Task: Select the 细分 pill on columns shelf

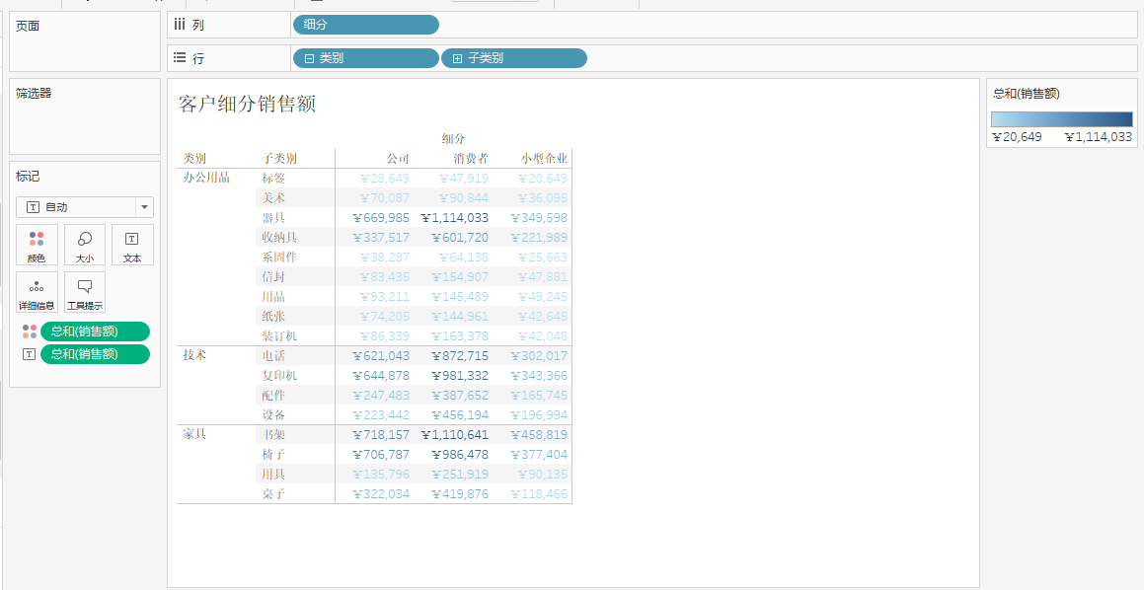Action: click(365, 25)
